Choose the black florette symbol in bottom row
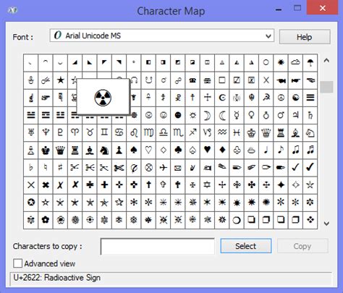The image size is (343, 293). 46,220
